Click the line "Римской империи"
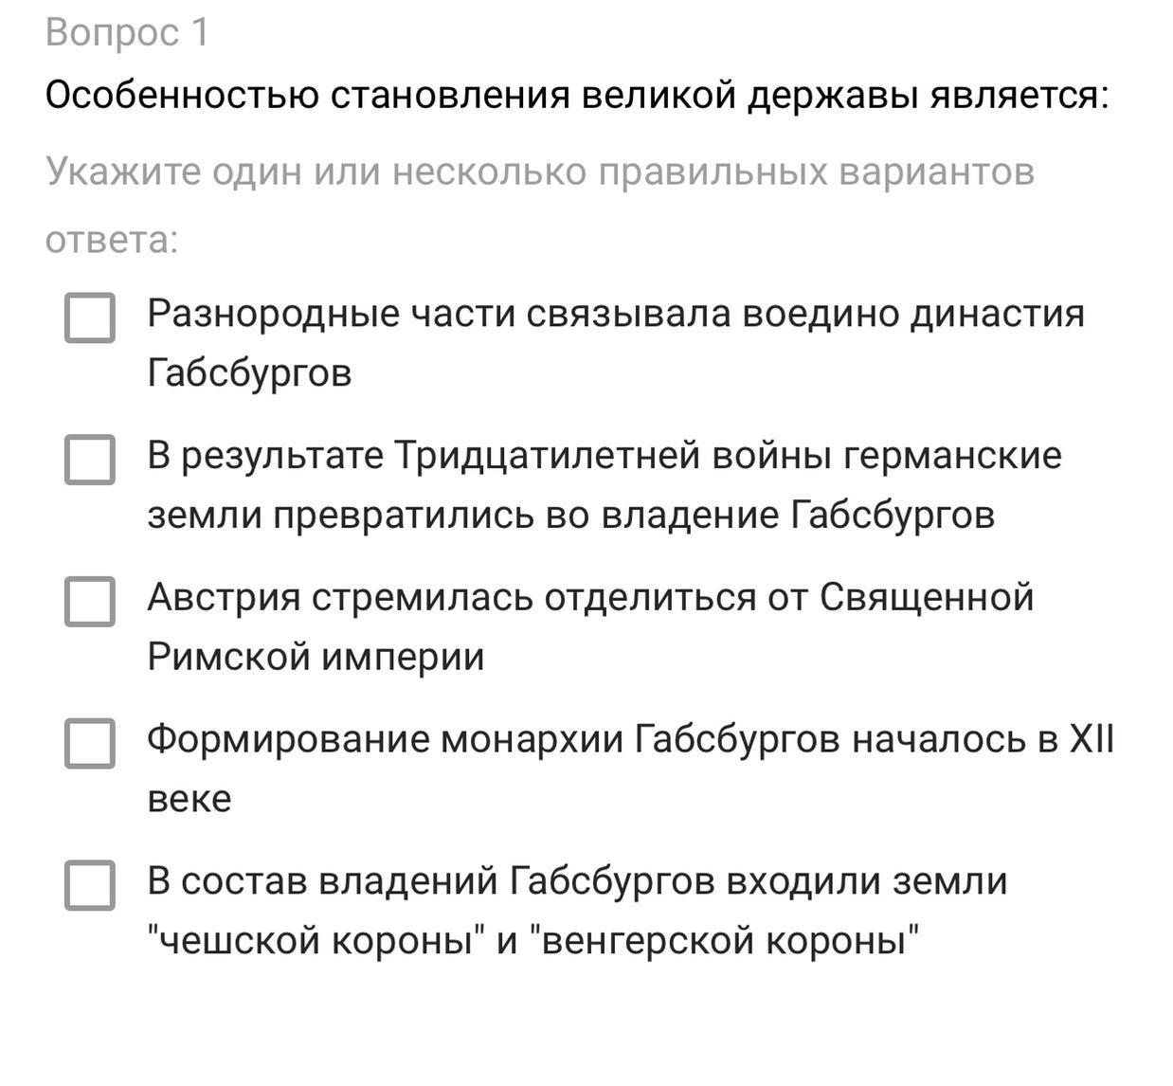Viewport: 1173px width, 1086px height. pos(316,657)
